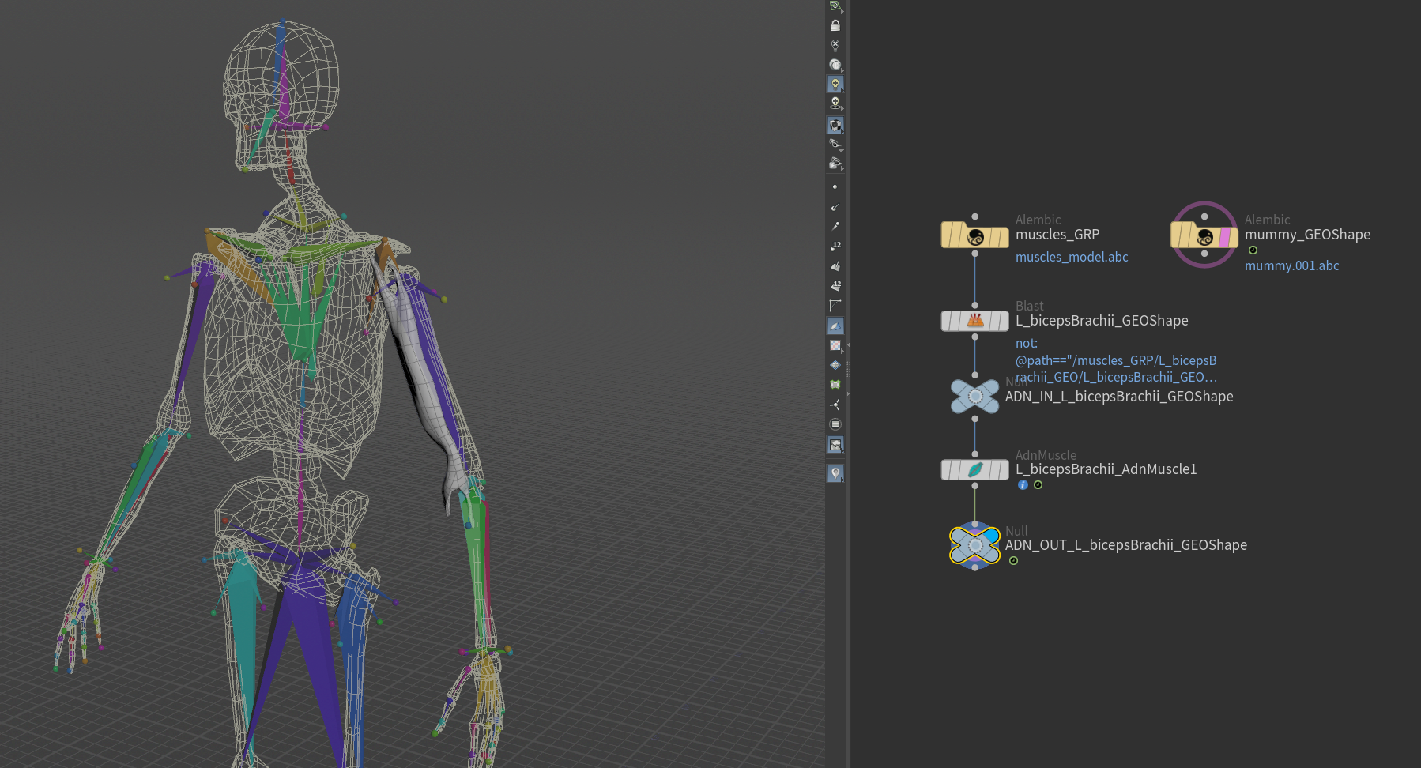Toggle display points dot icon
This screenshot has height=768, width=1421.
click(835, 187)
